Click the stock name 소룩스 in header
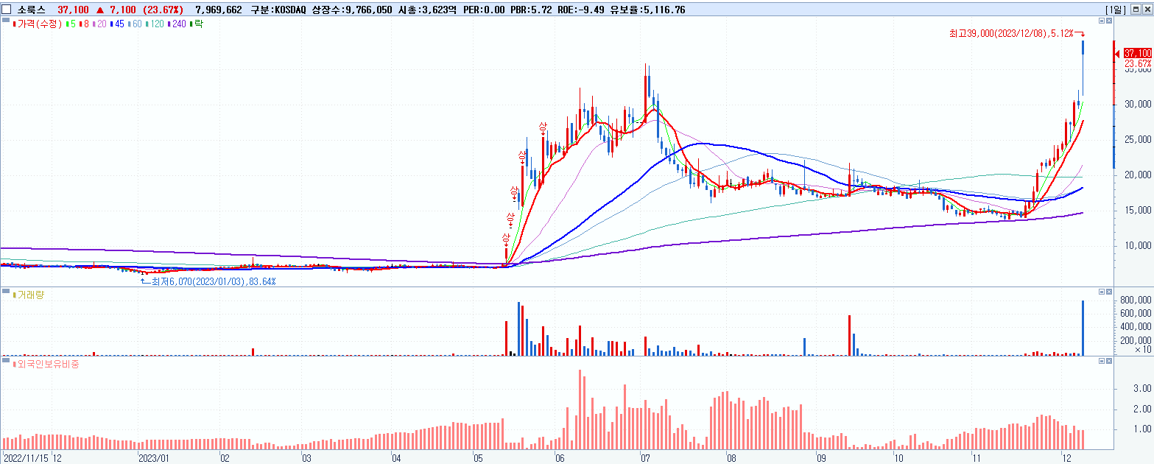Viewport: 1154px width, 464px height. [31, 10]
